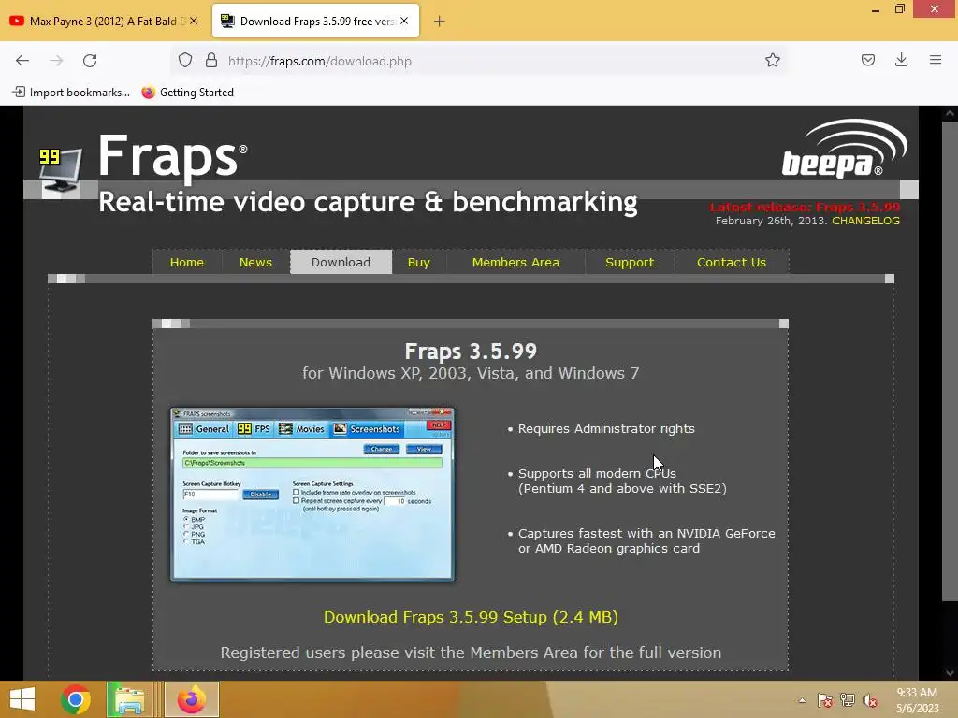Close the Max Payne 3 YouTube tab
Image resolution: width=958 pixels, height=718 pixels.
193,21
